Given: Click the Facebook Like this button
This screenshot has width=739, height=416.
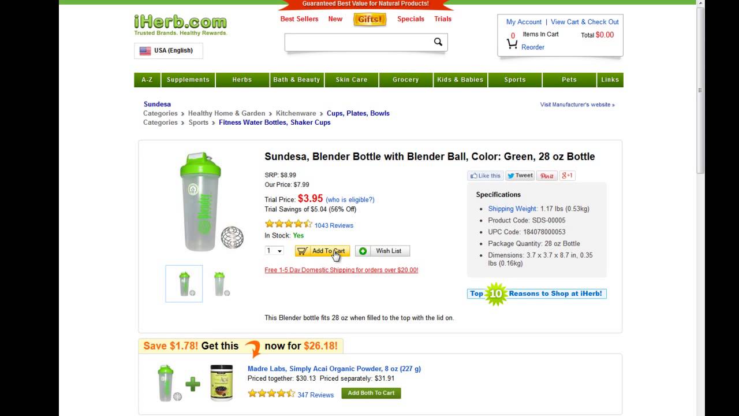Looking at the screenshot, I should coord(485,176).
